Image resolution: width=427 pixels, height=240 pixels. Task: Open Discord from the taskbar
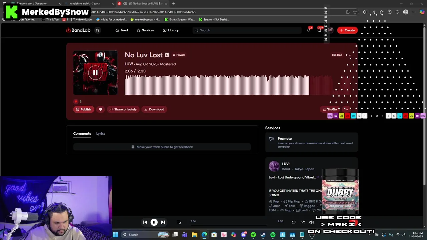[x=244, y=235]
